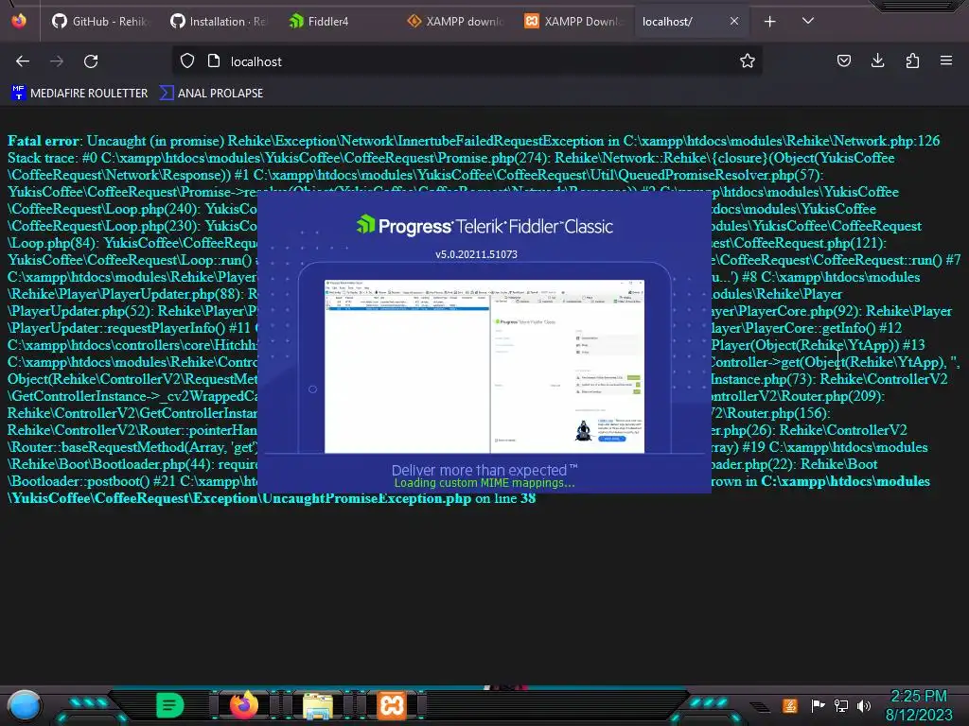969x726 pixels.
Task: Close the localhost/ tab
Action: pyautogui.click(x=734, y=21)
